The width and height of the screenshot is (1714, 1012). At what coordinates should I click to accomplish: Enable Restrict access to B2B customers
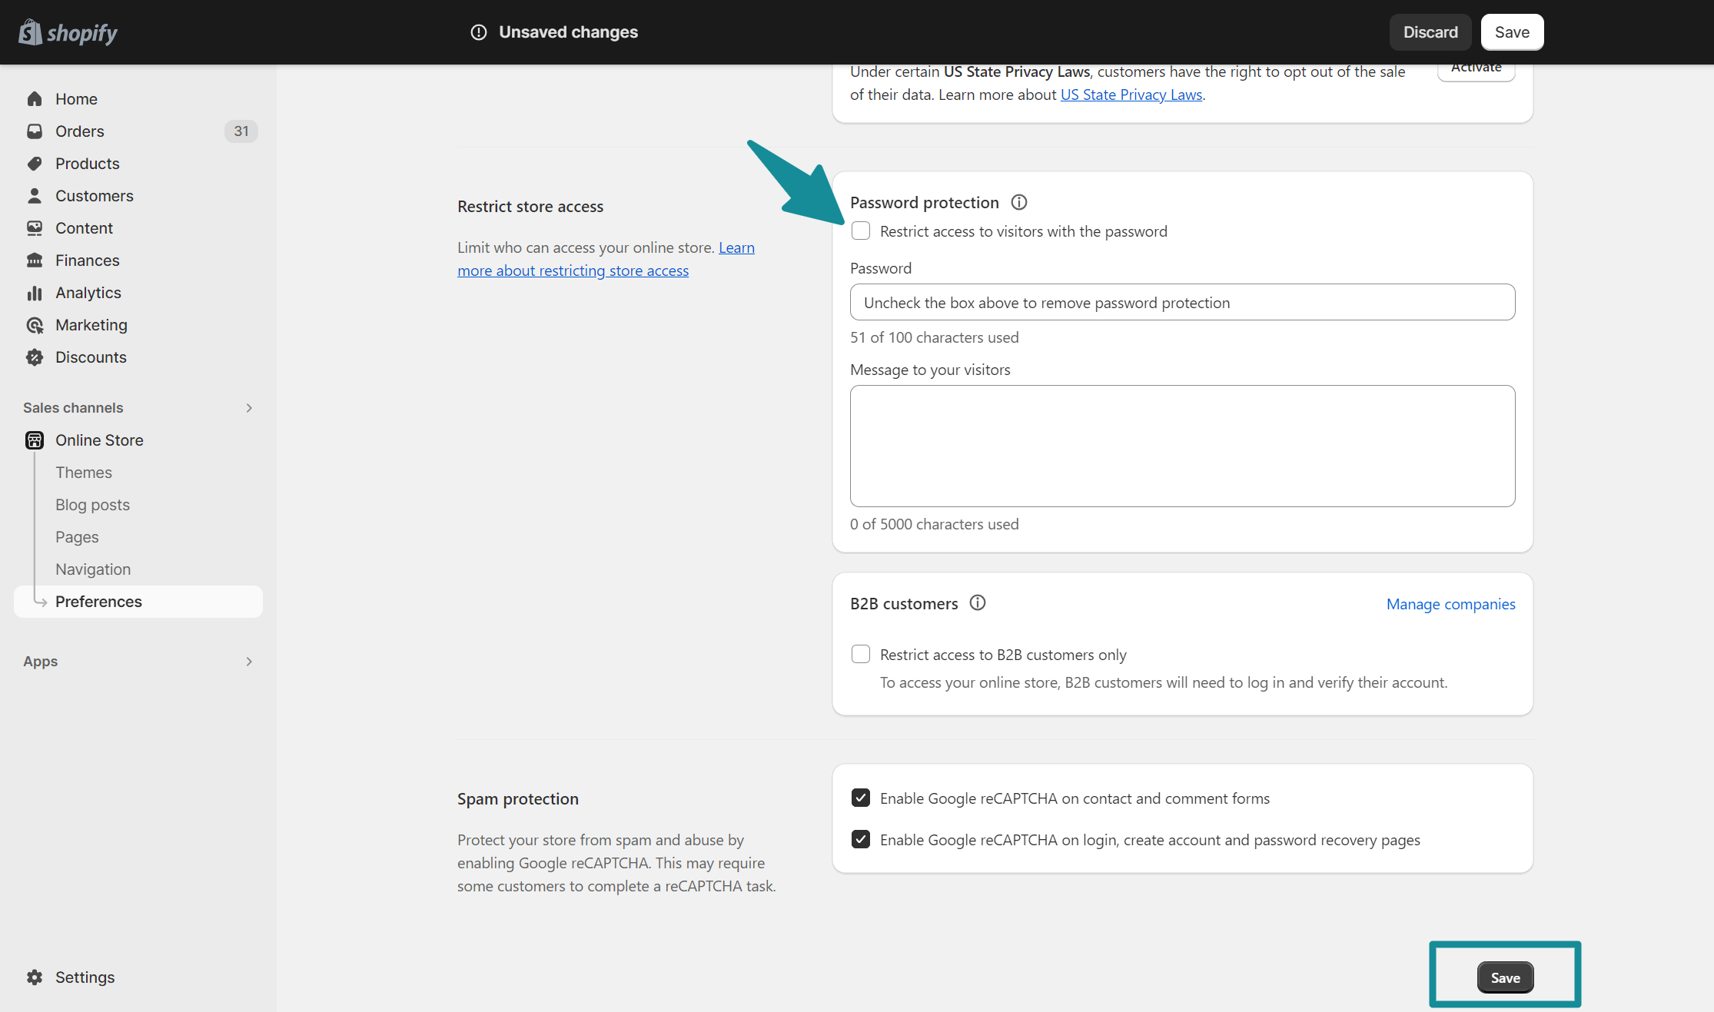point(861,655)
